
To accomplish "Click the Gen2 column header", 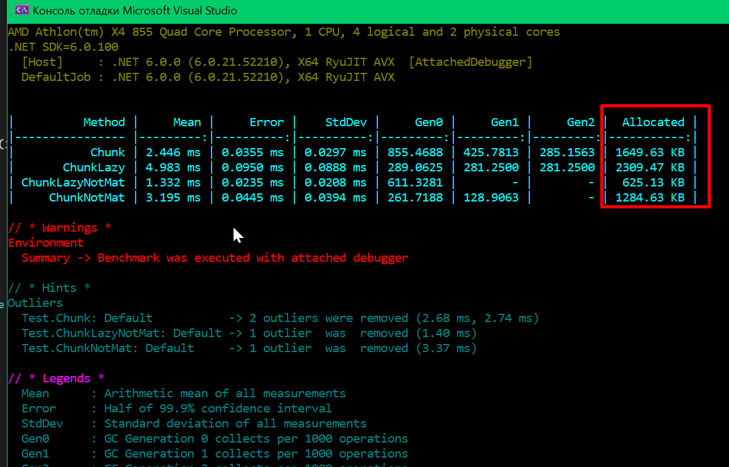I will click(580, 122).
